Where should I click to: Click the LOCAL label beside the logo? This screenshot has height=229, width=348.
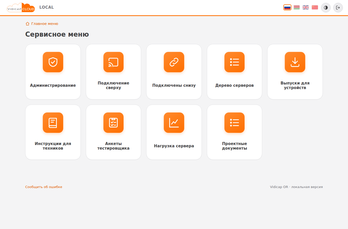pyautogui.click(x=47, y=7)
